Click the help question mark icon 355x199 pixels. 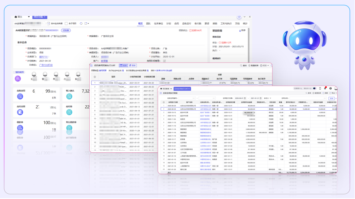pos(330,88)
